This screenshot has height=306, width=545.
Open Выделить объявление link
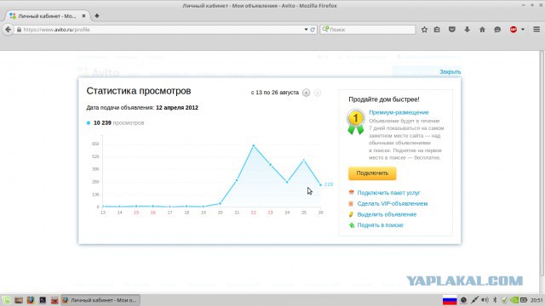click(x=387, y=214)
